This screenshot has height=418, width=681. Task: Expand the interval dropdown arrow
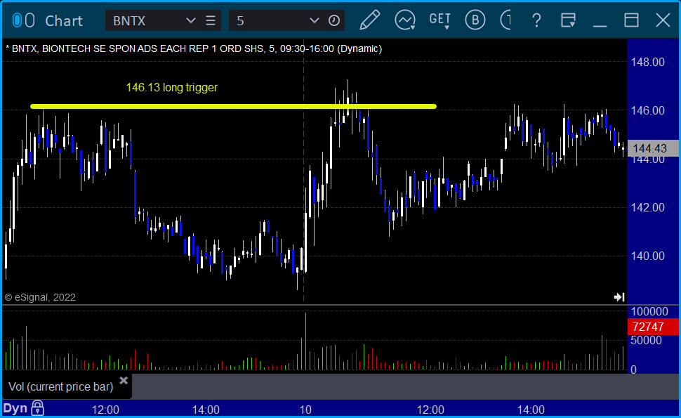point(315,21)
